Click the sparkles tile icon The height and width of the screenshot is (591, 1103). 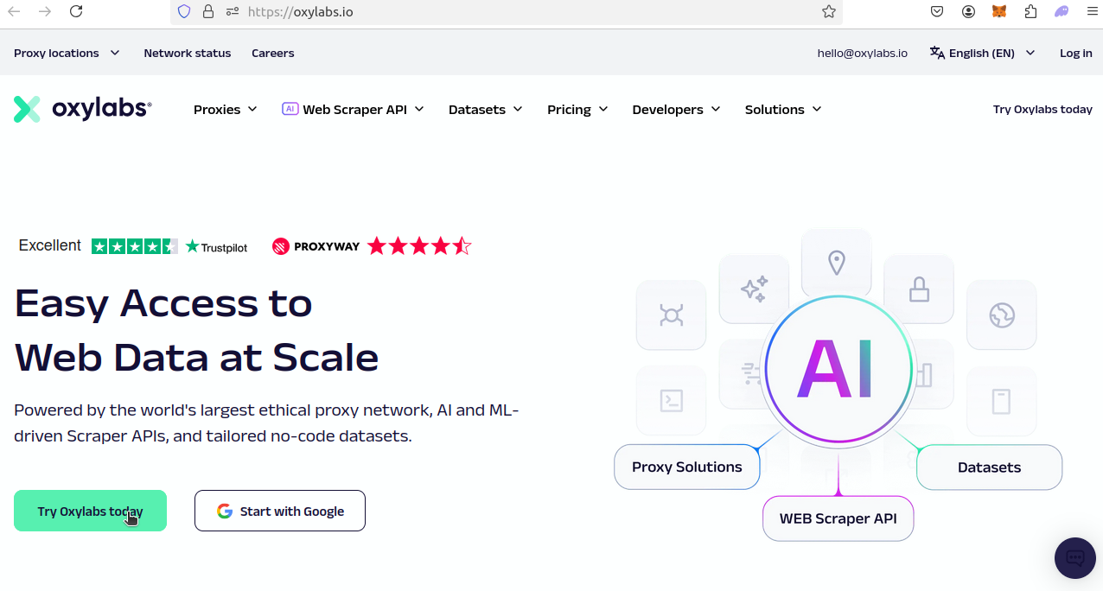pos(754,289)
